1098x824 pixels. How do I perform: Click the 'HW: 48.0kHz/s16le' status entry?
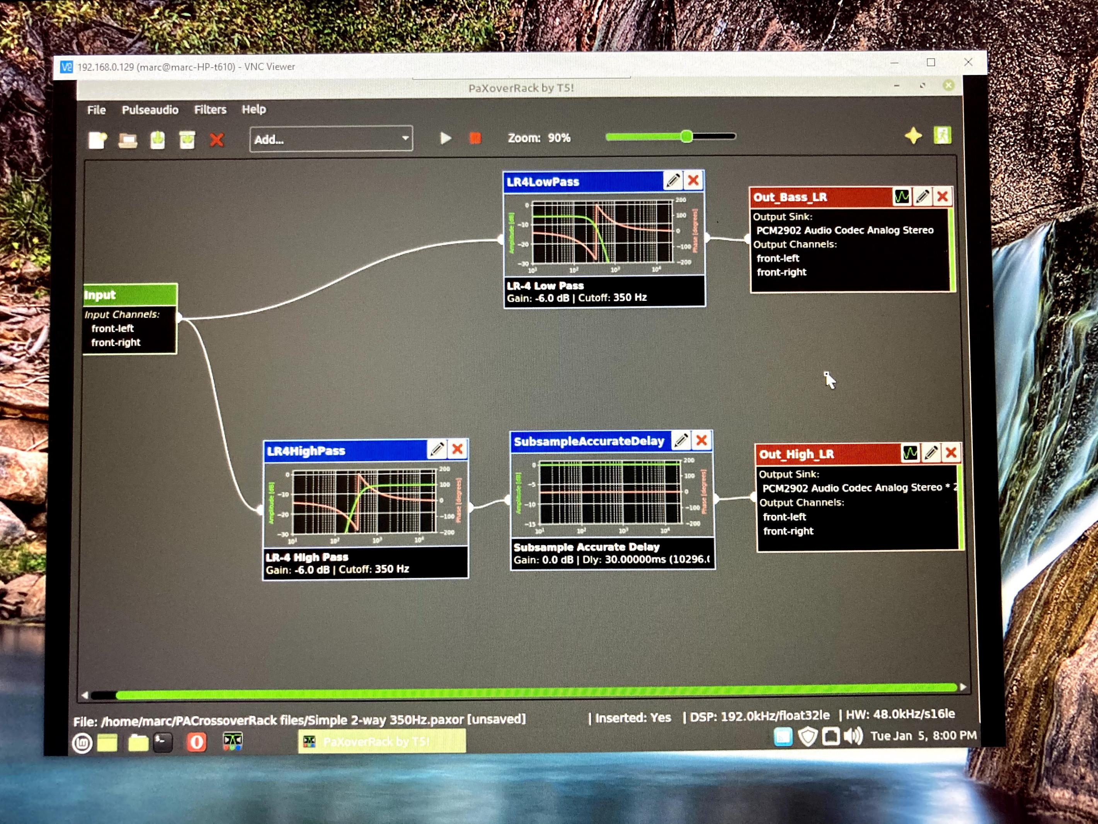pos(900,714)
